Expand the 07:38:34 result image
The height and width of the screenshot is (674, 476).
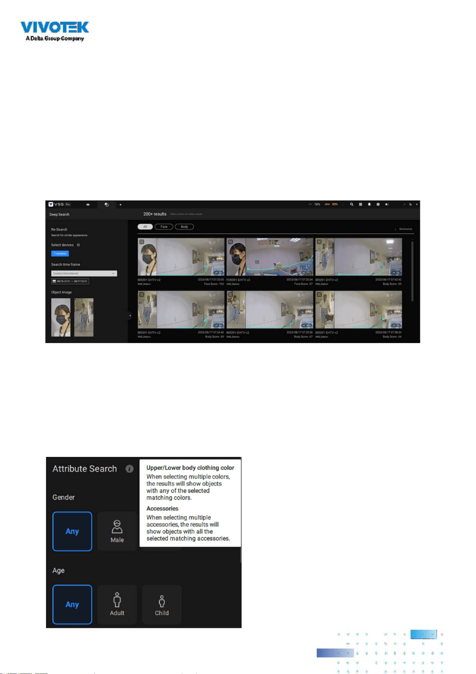[319, 295]
